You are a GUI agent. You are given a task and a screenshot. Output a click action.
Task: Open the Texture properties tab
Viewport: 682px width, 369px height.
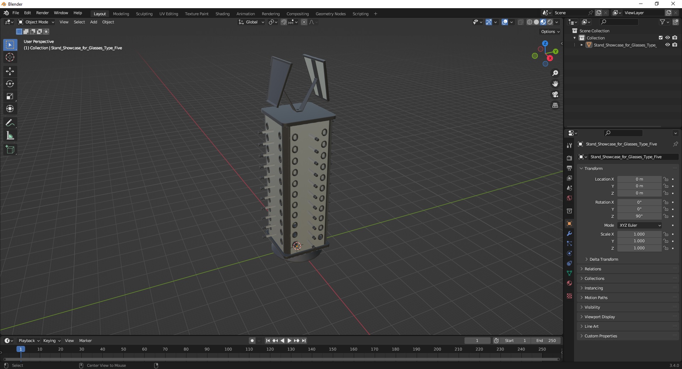tap(569, 296)
